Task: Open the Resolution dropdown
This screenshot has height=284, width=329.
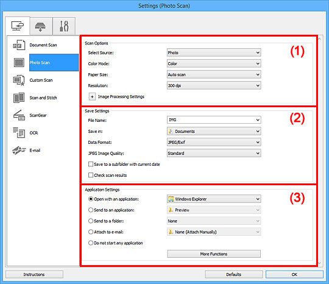Action: coord(214,85)
